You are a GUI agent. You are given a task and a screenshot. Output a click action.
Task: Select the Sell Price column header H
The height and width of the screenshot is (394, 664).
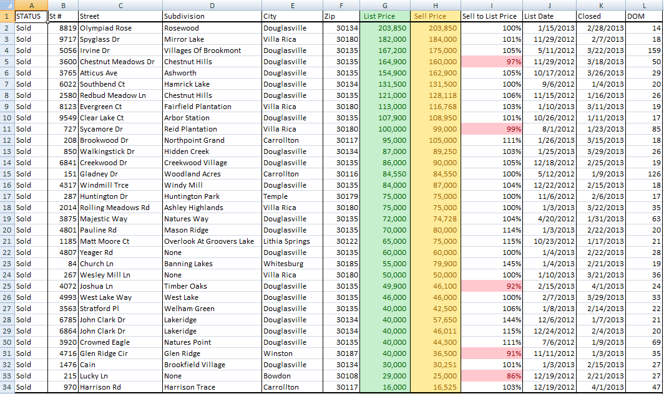(434, 6)
